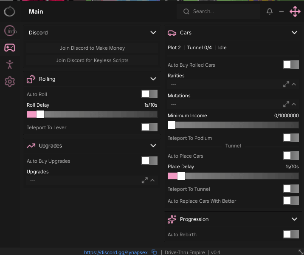Toggle Auto Roll on
304x255 pixels.
point(149,94)
